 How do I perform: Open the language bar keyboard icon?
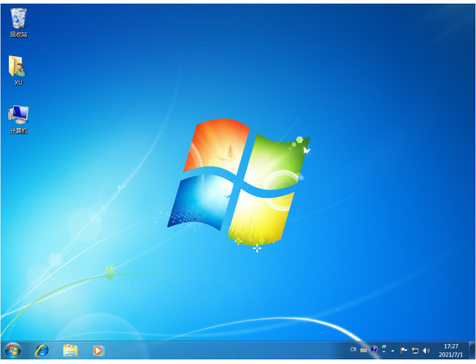tap(363, 350)
